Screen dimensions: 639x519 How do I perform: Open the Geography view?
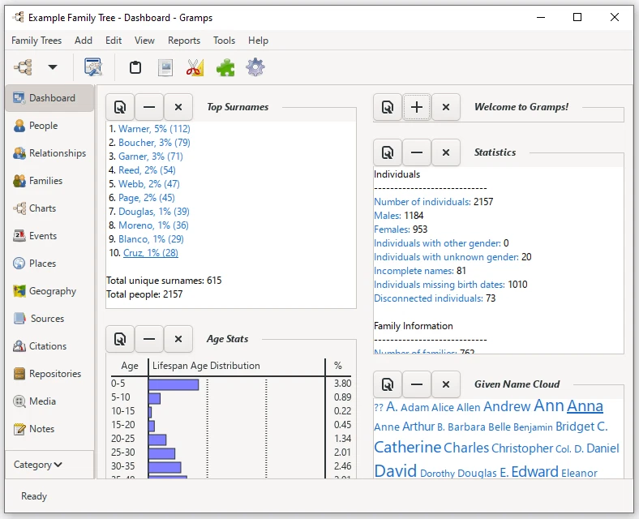(49, 291)
